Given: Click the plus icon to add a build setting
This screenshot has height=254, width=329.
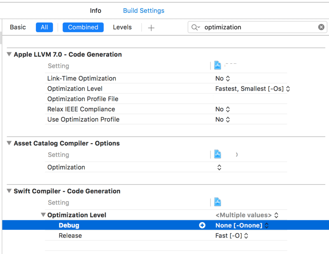Looking at the screenshot, I should point(151,28).
